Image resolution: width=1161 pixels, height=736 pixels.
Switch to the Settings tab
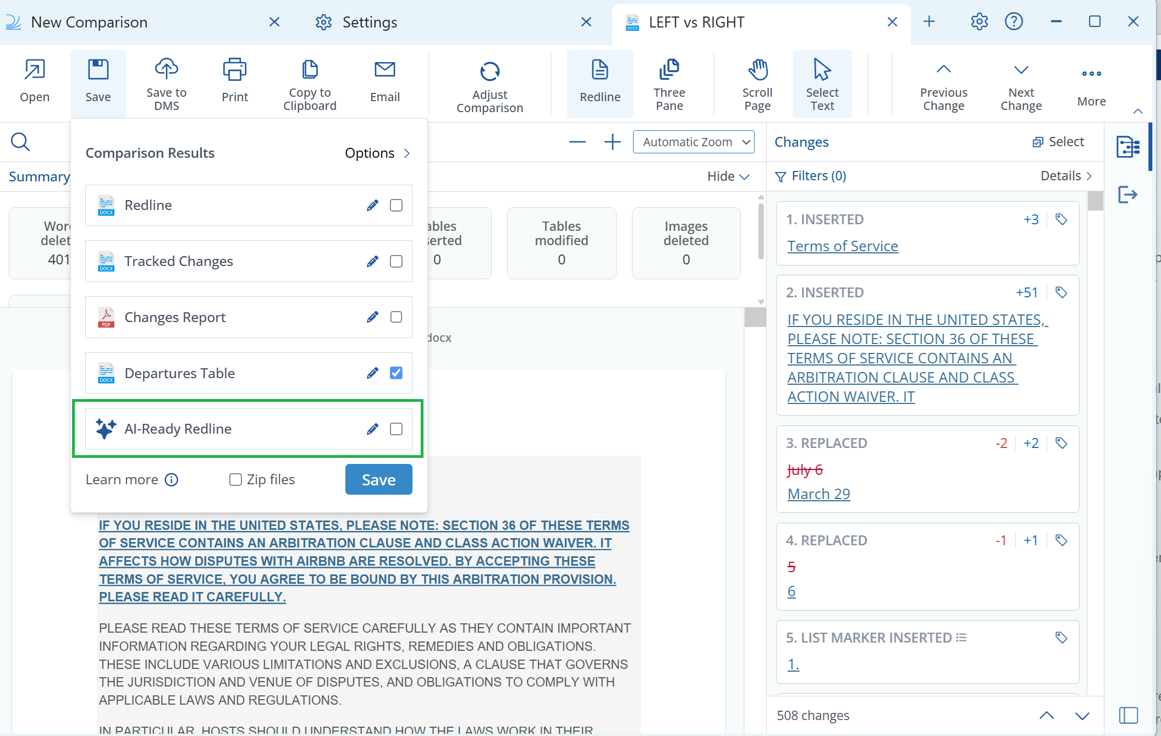pos(370,22)
